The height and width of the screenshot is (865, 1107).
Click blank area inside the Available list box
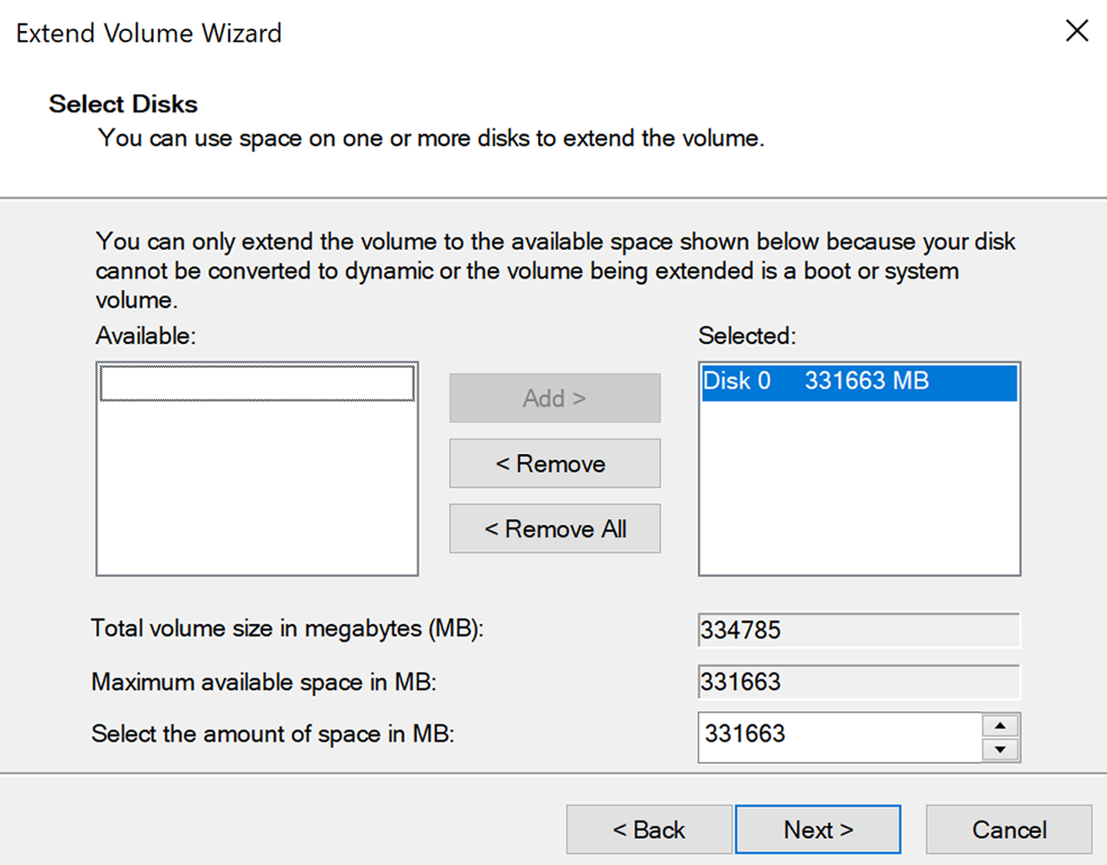[257, 493]
